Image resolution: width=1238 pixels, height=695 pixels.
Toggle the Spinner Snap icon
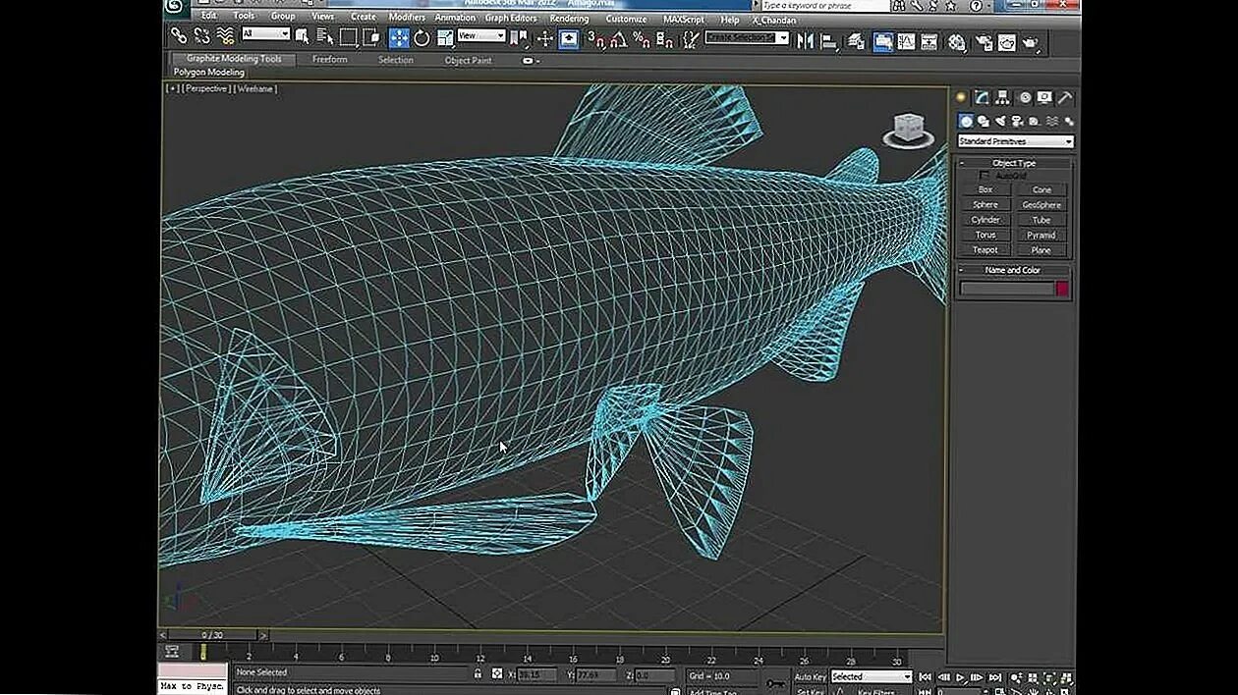pos(663,39)
